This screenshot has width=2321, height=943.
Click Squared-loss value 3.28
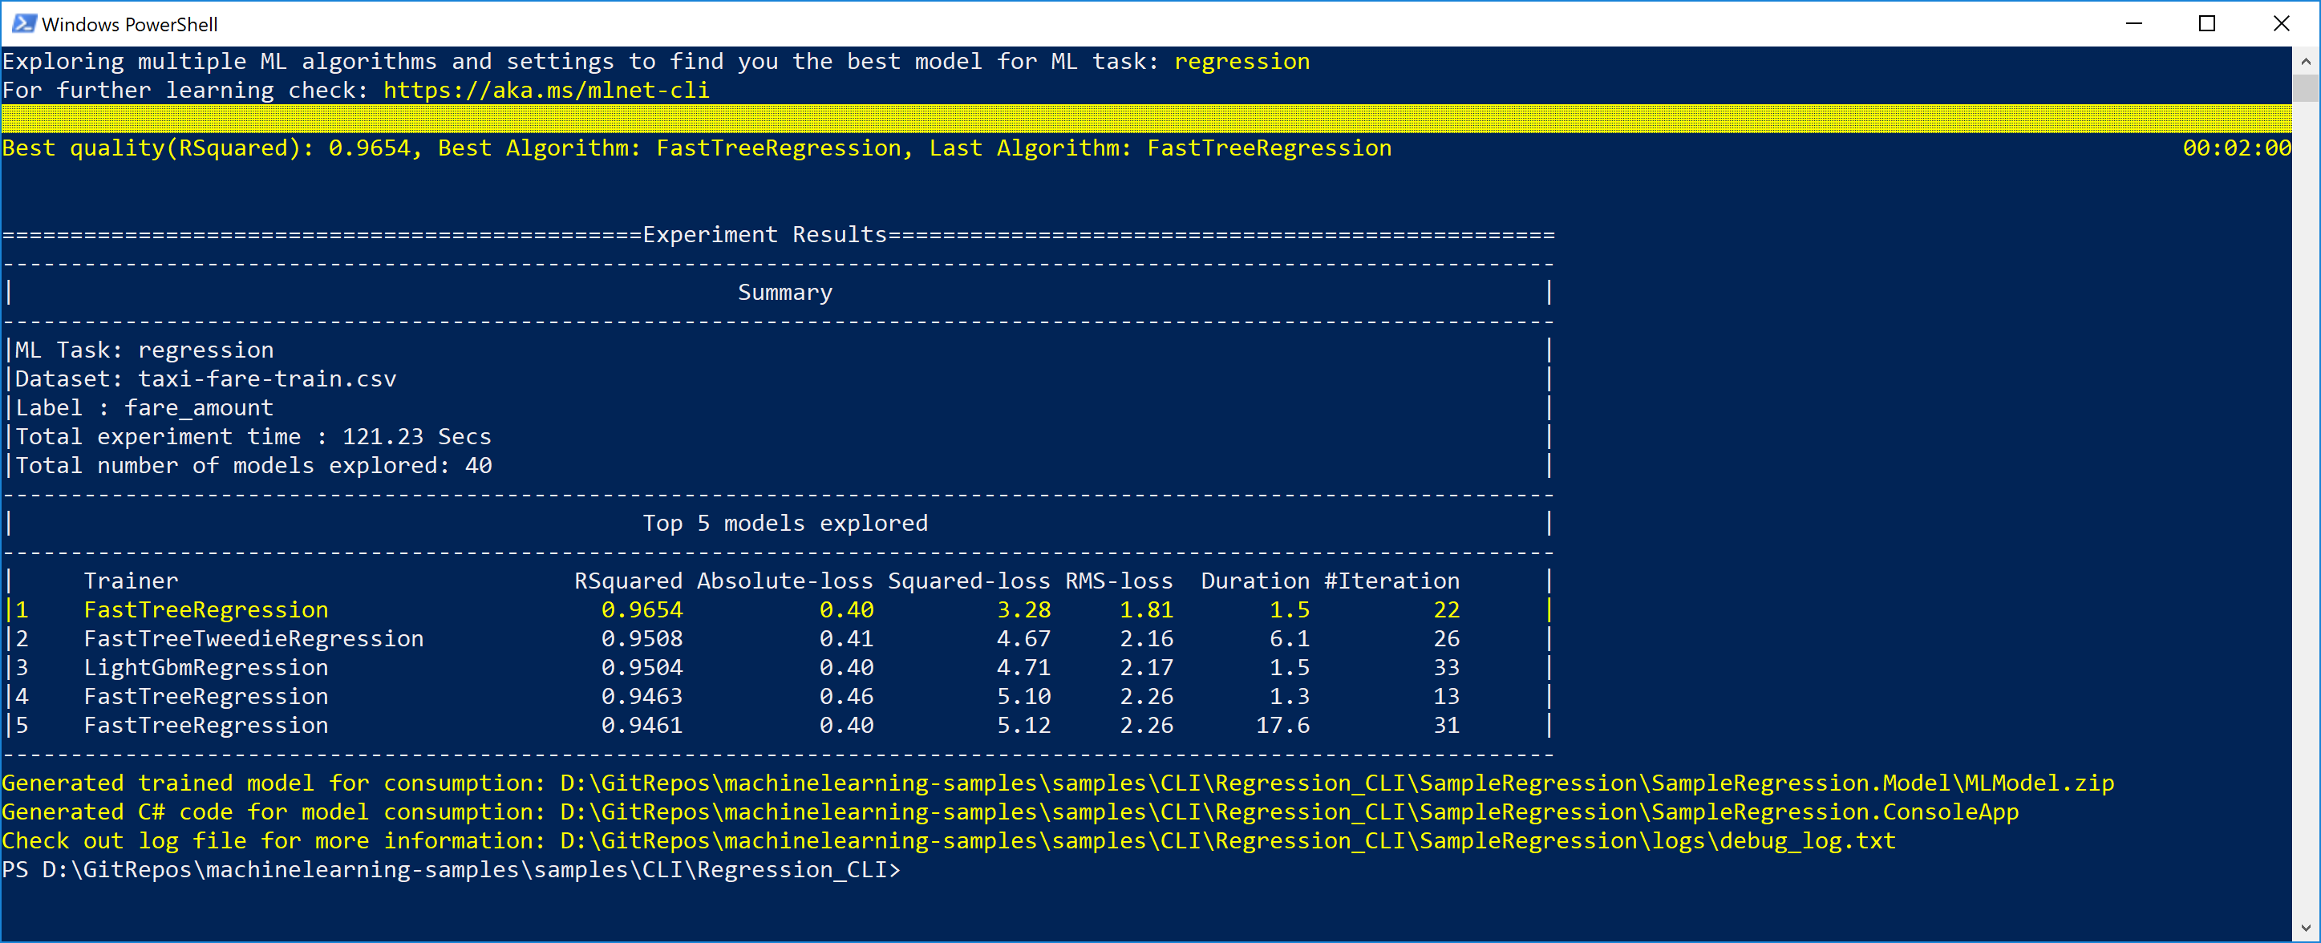1023,609
